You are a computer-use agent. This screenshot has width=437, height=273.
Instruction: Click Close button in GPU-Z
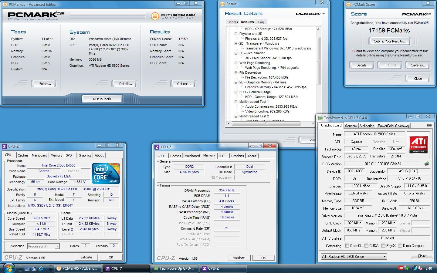point(422,256)
